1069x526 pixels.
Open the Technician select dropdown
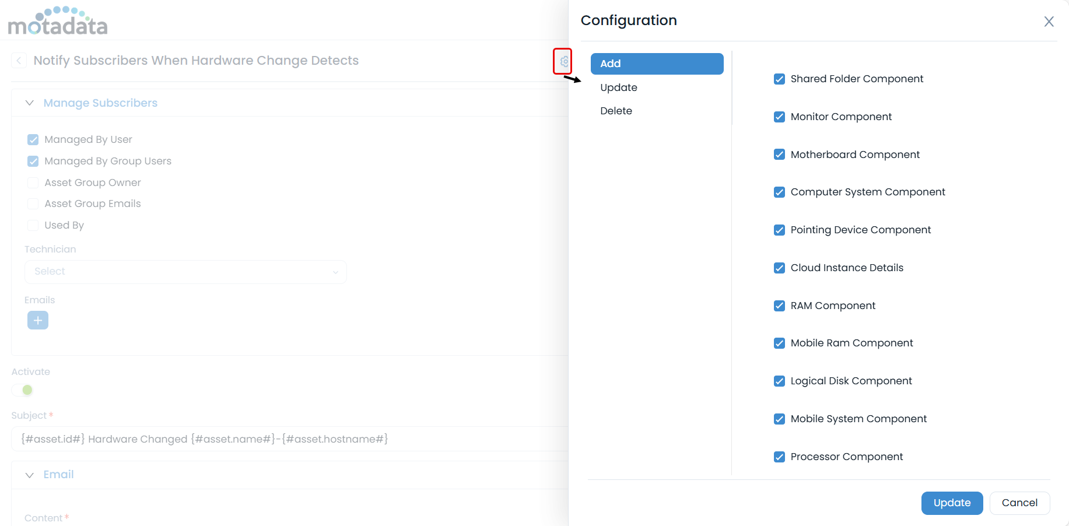[185, 272]
